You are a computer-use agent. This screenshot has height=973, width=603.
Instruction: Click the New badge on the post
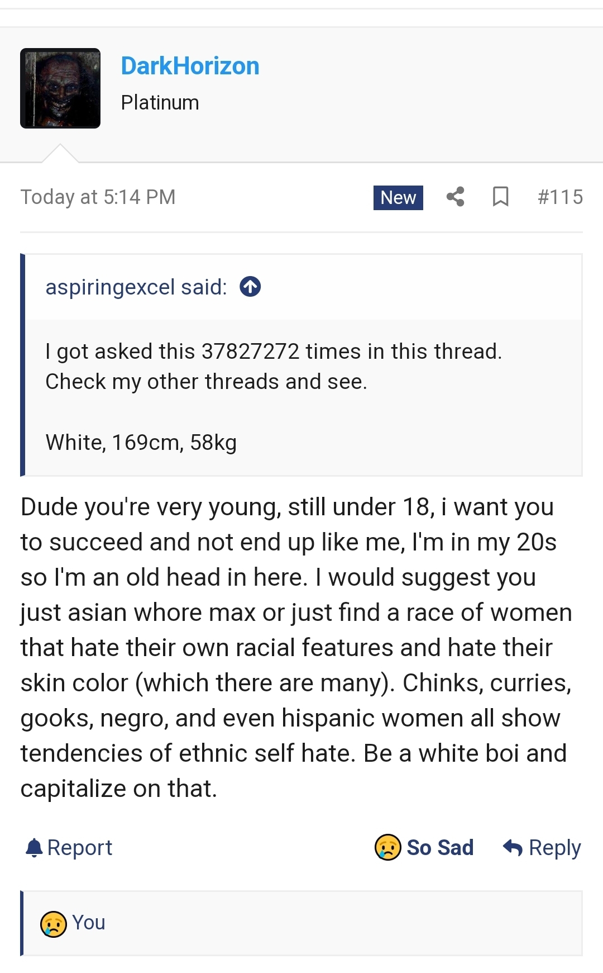398,197
